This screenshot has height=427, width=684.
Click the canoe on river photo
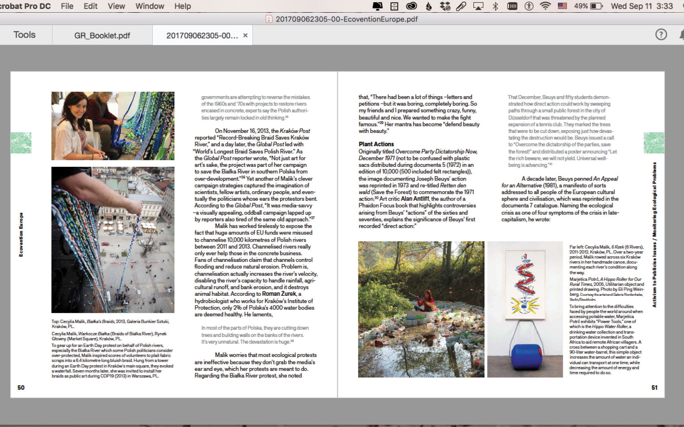421,309
